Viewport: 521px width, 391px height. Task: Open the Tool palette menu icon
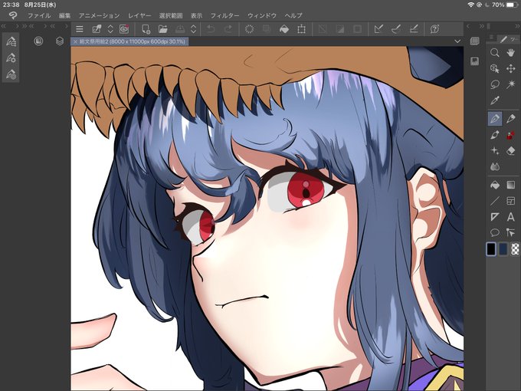pyautogui.click(x=491, y=38)
